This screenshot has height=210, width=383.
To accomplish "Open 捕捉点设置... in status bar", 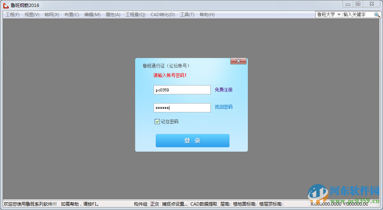I will (x=175, y=204).
